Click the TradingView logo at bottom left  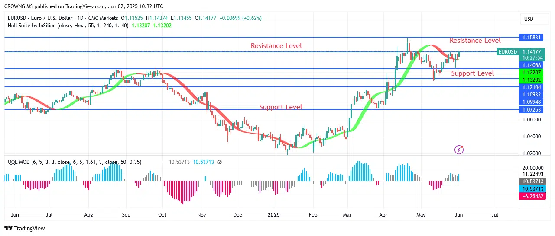point(25,228)
